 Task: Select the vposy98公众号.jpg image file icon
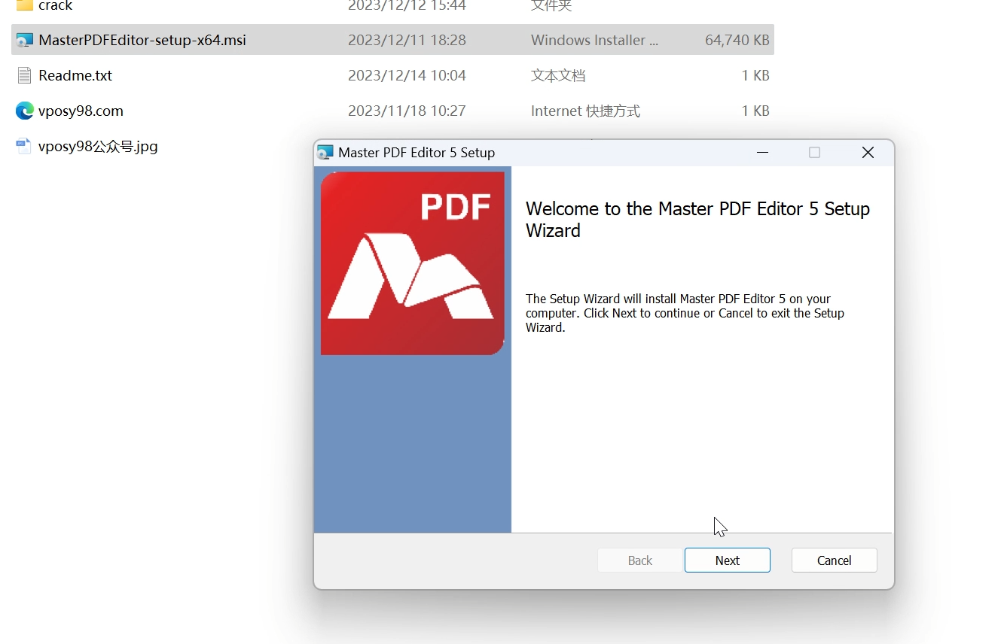[x=24, y=146]
